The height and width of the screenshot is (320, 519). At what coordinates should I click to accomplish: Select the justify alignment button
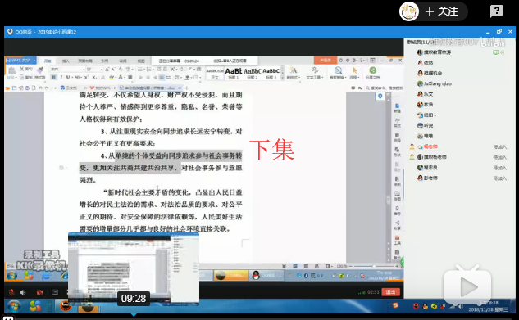(162, 77)
